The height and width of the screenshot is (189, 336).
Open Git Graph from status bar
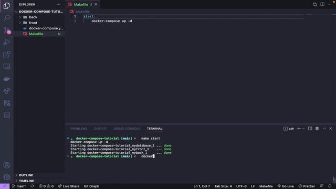[91, 186]
